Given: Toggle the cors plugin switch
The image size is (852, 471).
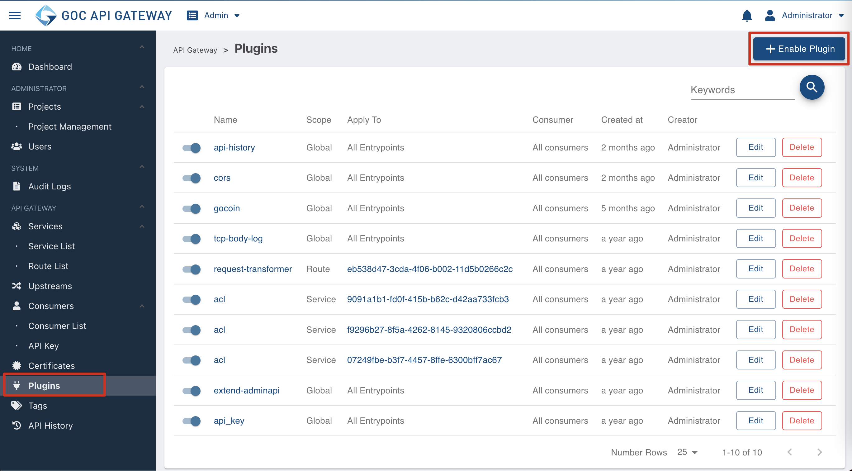Looking at the screenshot, I should 192,178.
